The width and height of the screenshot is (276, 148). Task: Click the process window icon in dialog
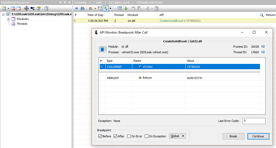[102, 50]
